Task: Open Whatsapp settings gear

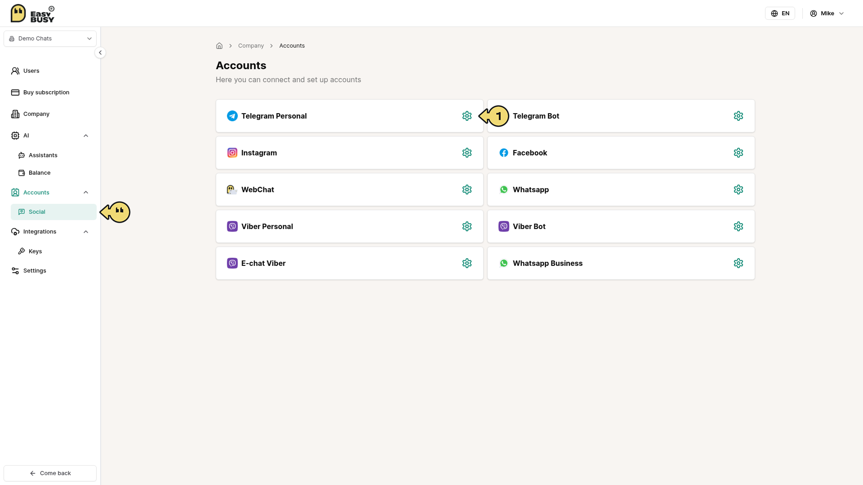Action: click(738, 190)
